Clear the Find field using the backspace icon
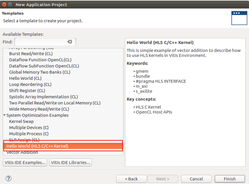Viewport: 249px width, 184px height. pyautogui.click(x=70, y=42)
